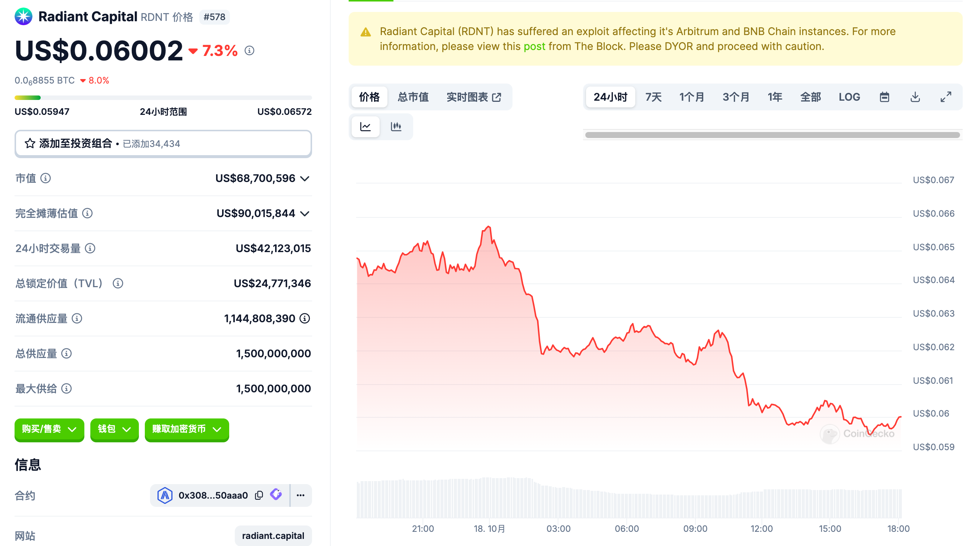The image size is (975, 546).
Task: Toggle LOG scale on chart
Action: [x=849, y=97]
